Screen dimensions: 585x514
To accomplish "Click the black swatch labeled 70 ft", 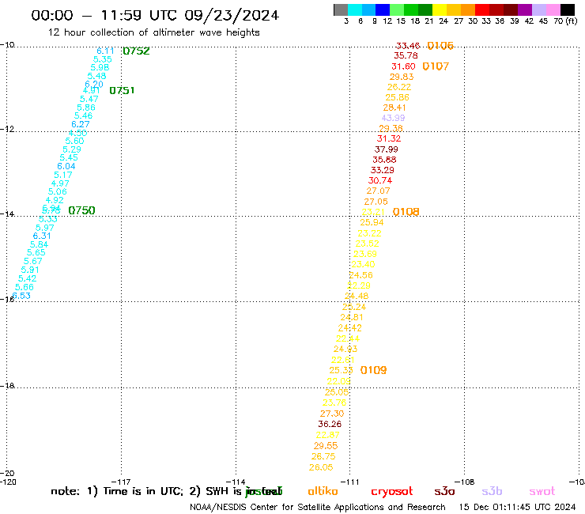I will (568, 9).
